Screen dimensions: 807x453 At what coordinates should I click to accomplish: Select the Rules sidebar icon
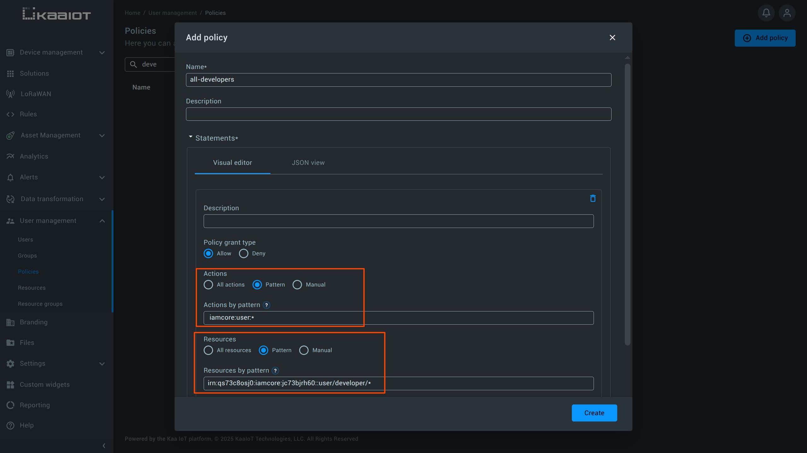pyautogui.click(x=10, y=114)
